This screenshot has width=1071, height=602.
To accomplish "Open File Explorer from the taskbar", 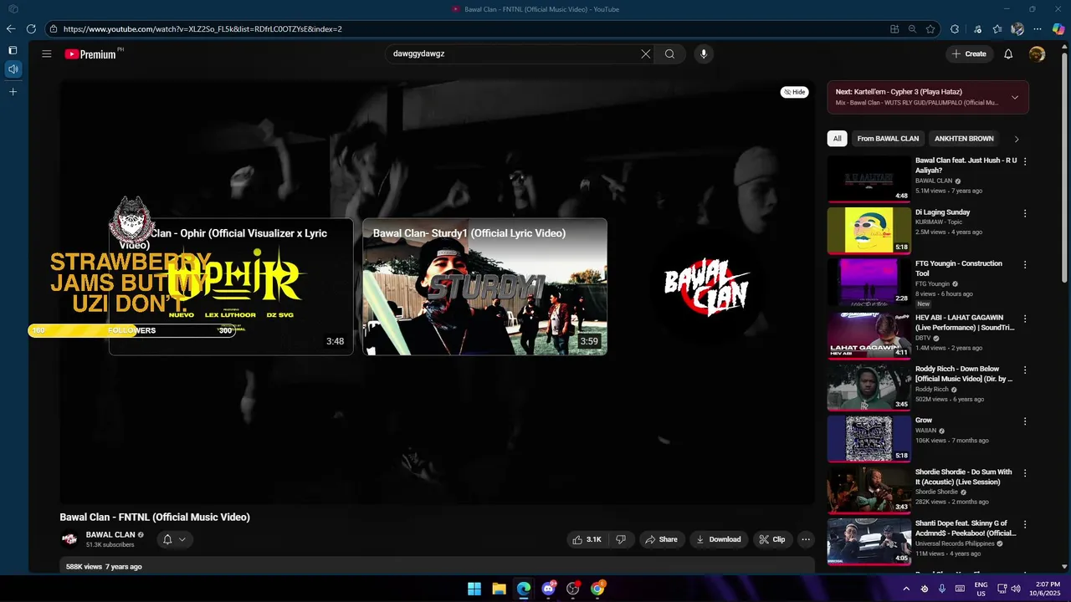I will click(499, 589).
